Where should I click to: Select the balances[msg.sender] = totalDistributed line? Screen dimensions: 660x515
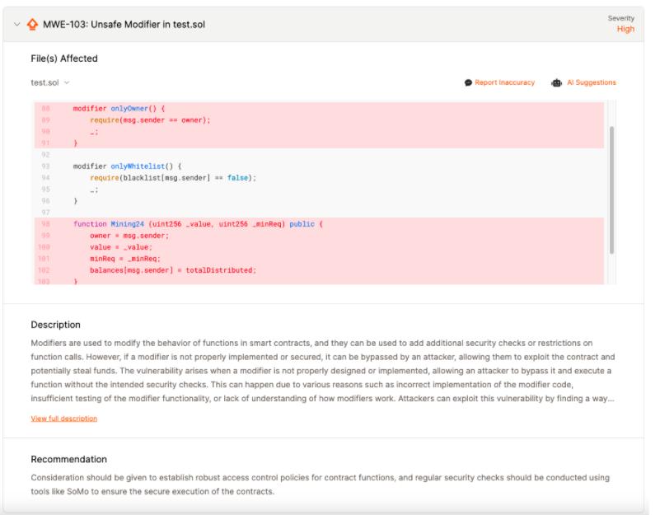(173, 270)
